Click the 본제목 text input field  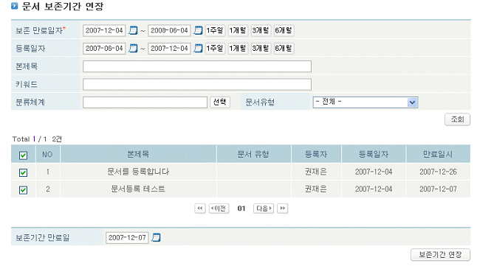(197, 66)
